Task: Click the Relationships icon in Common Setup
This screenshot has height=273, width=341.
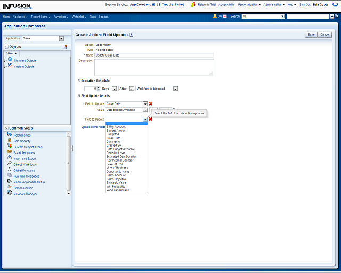Action: 10,135
